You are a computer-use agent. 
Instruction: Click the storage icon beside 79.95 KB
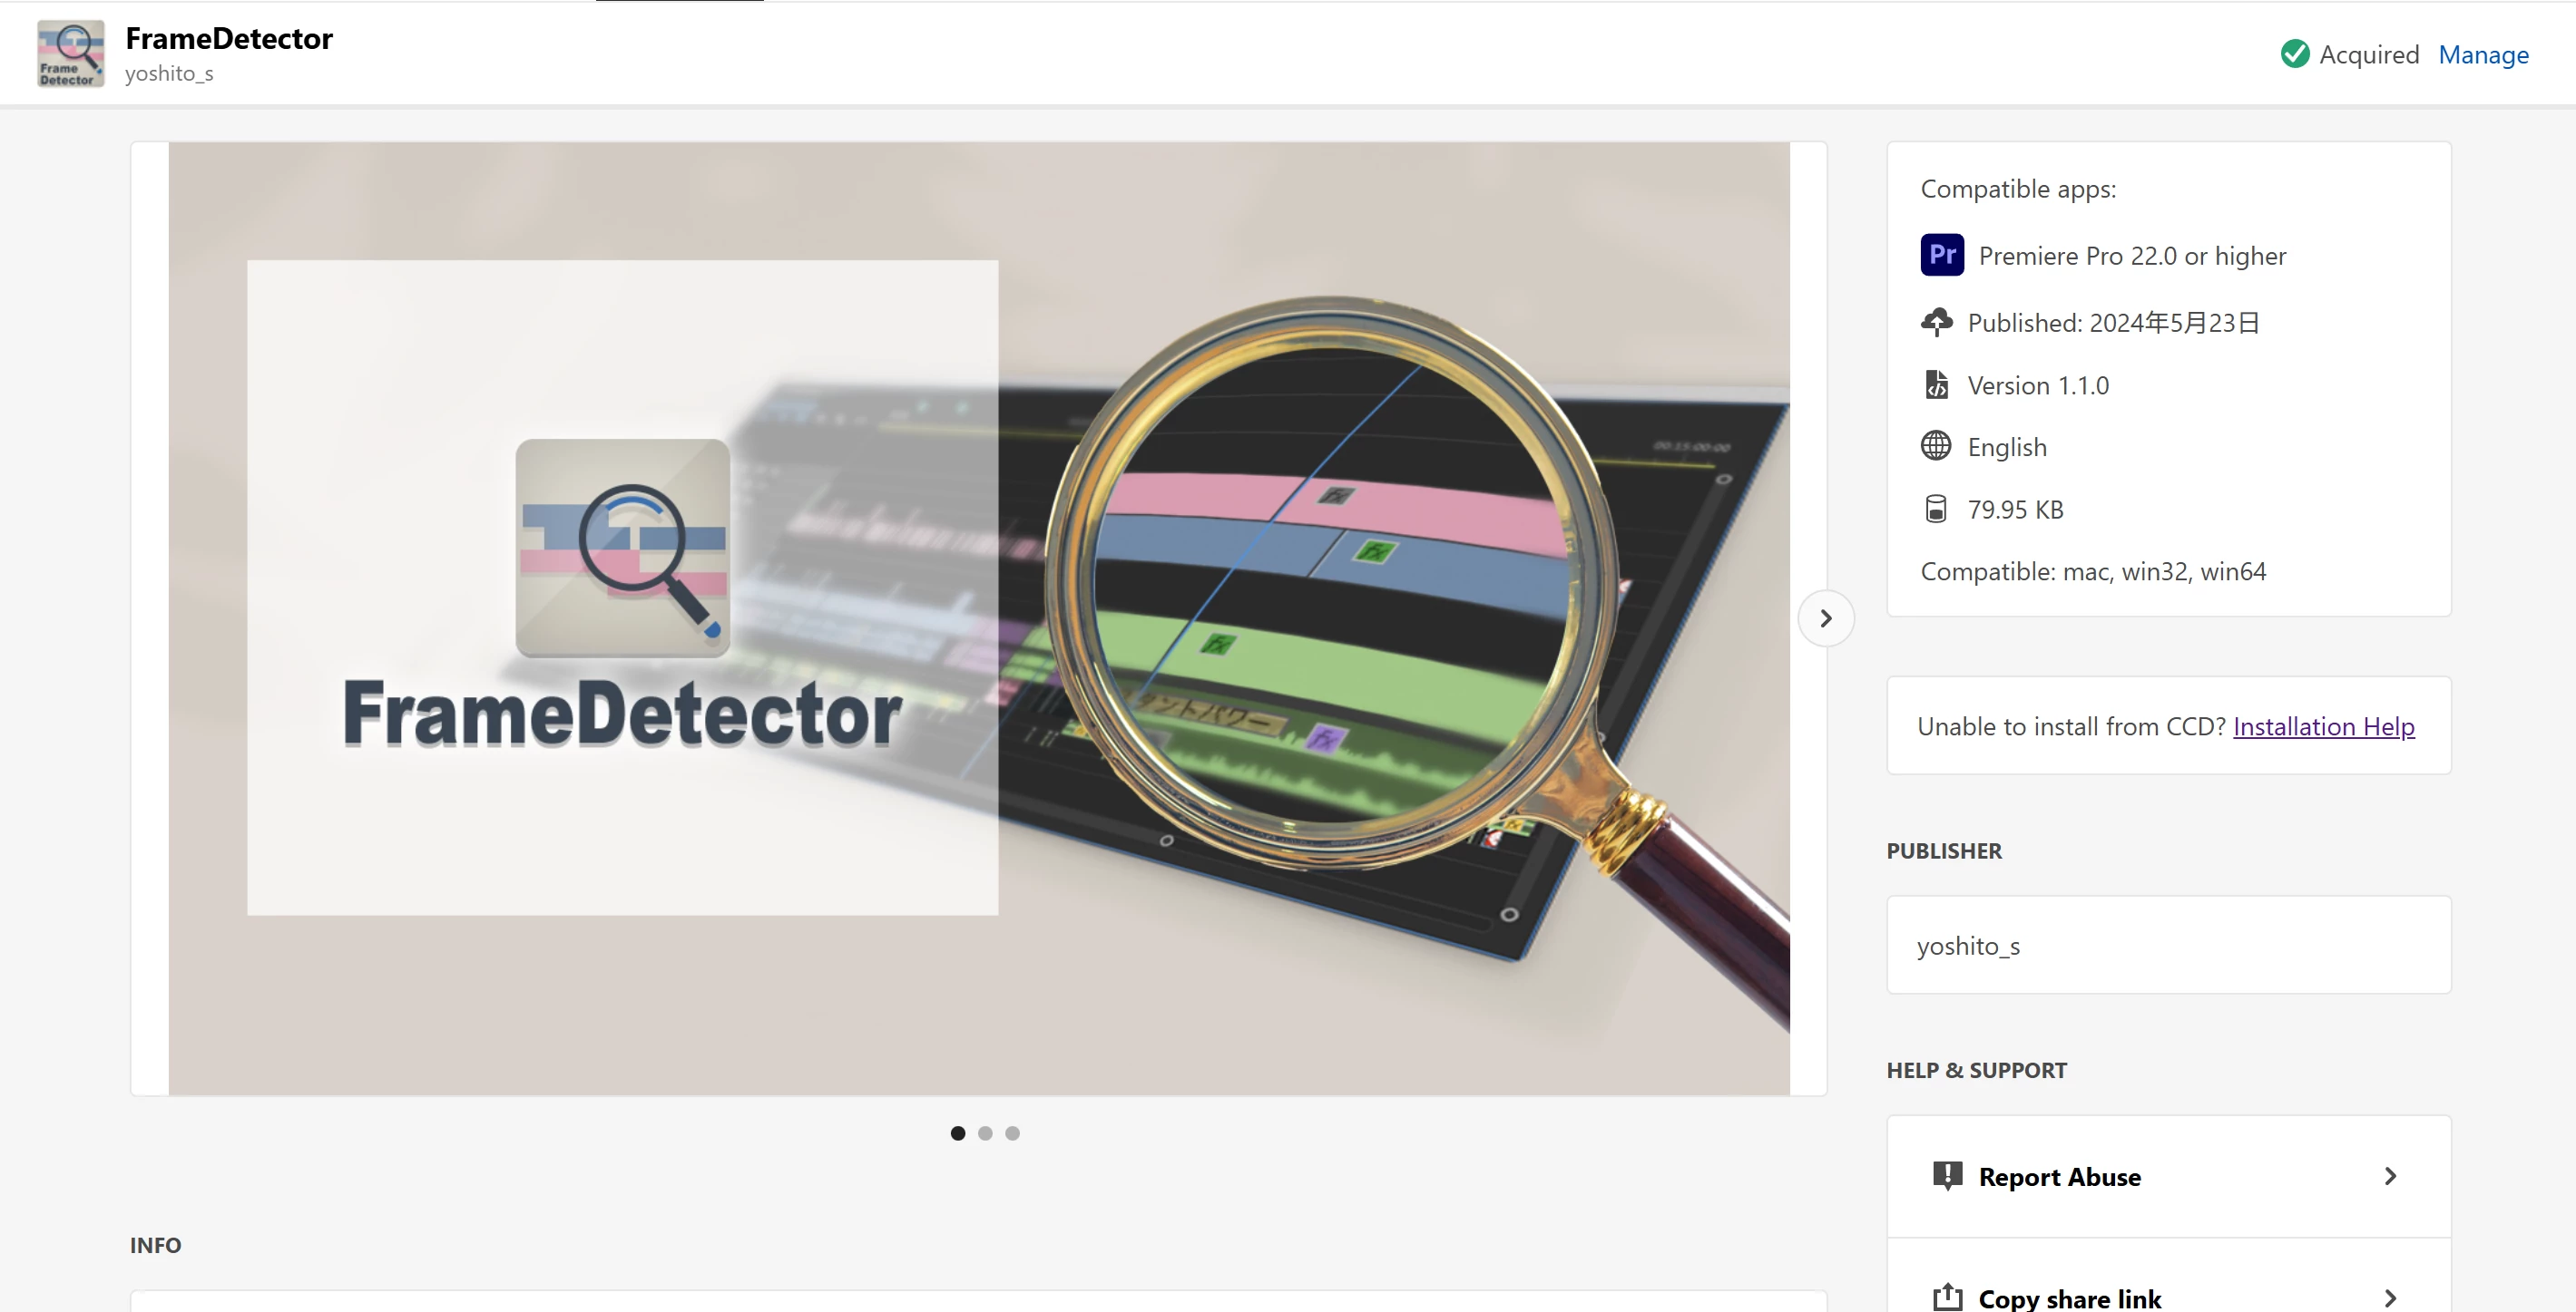[x=1936, y=509]
